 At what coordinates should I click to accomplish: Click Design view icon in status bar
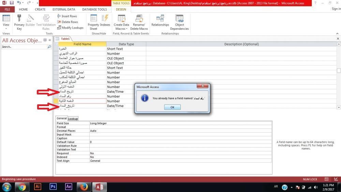pyautogui.click(x=336, y=179)
